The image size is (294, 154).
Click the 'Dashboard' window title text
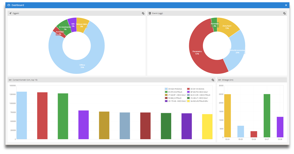(x=18, y=5)
